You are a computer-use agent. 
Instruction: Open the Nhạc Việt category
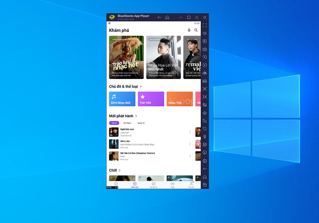tap(180, 99)
